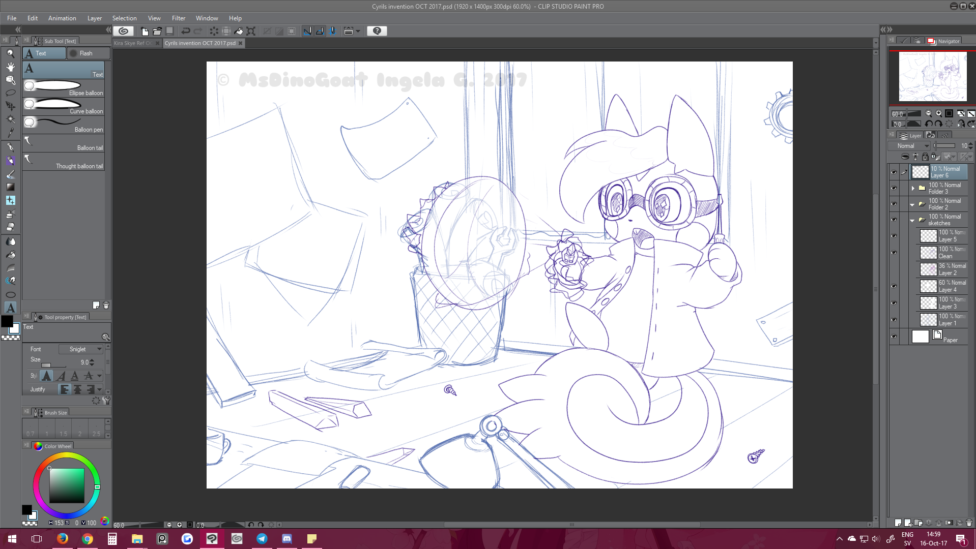Select the Ellipse balloon sub tool

pyautogui.click(x=64, y=88)
